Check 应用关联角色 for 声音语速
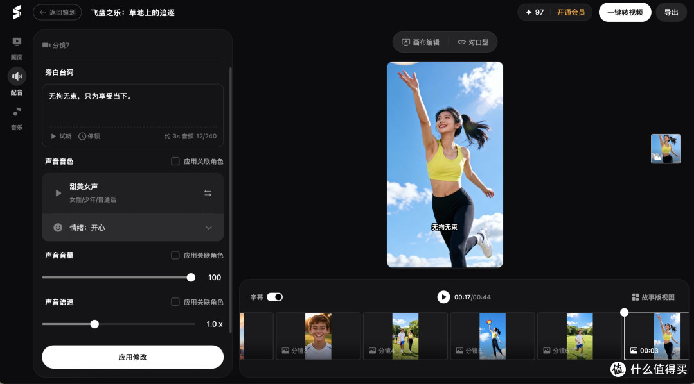The image size is (694, 384). (175, 302)
